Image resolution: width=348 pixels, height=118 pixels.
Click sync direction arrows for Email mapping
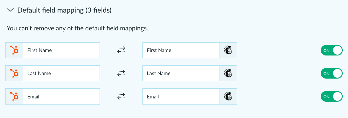[121, 96]
